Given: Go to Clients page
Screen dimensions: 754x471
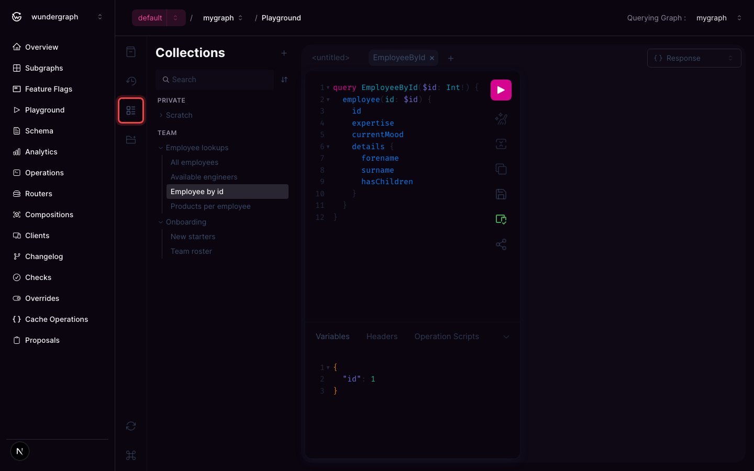Looking at the screenshot, I should click(x=58, y=235).
